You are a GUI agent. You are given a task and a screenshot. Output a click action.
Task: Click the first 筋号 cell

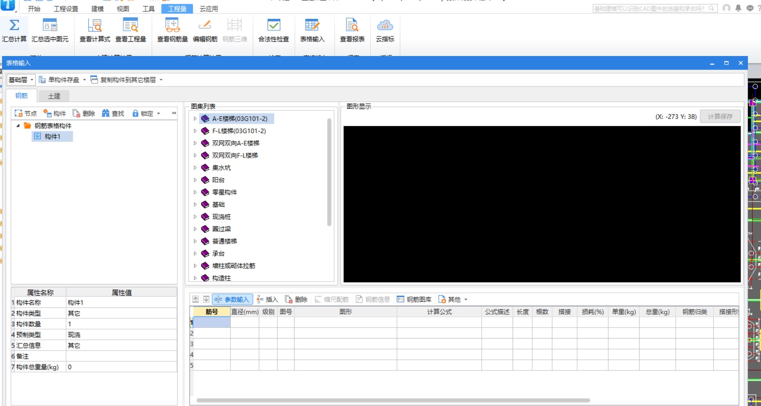212,322
